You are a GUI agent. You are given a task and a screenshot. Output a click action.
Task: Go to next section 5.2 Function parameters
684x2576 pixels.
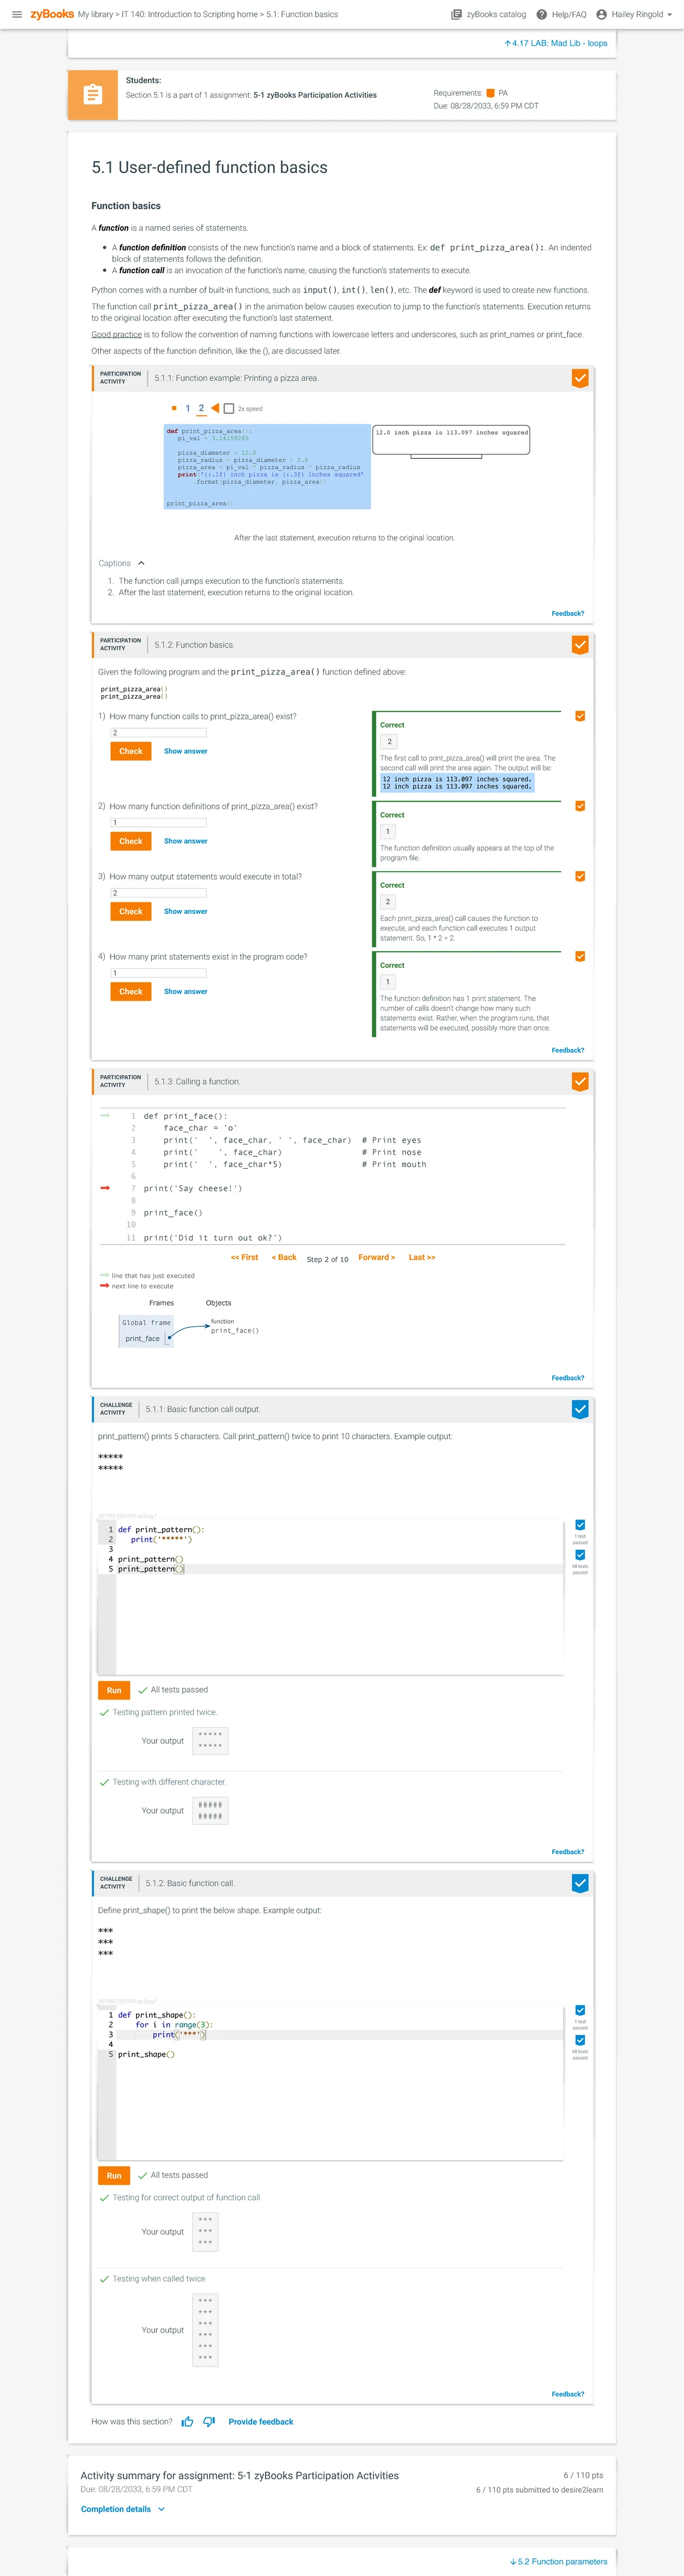point(559,2561)
